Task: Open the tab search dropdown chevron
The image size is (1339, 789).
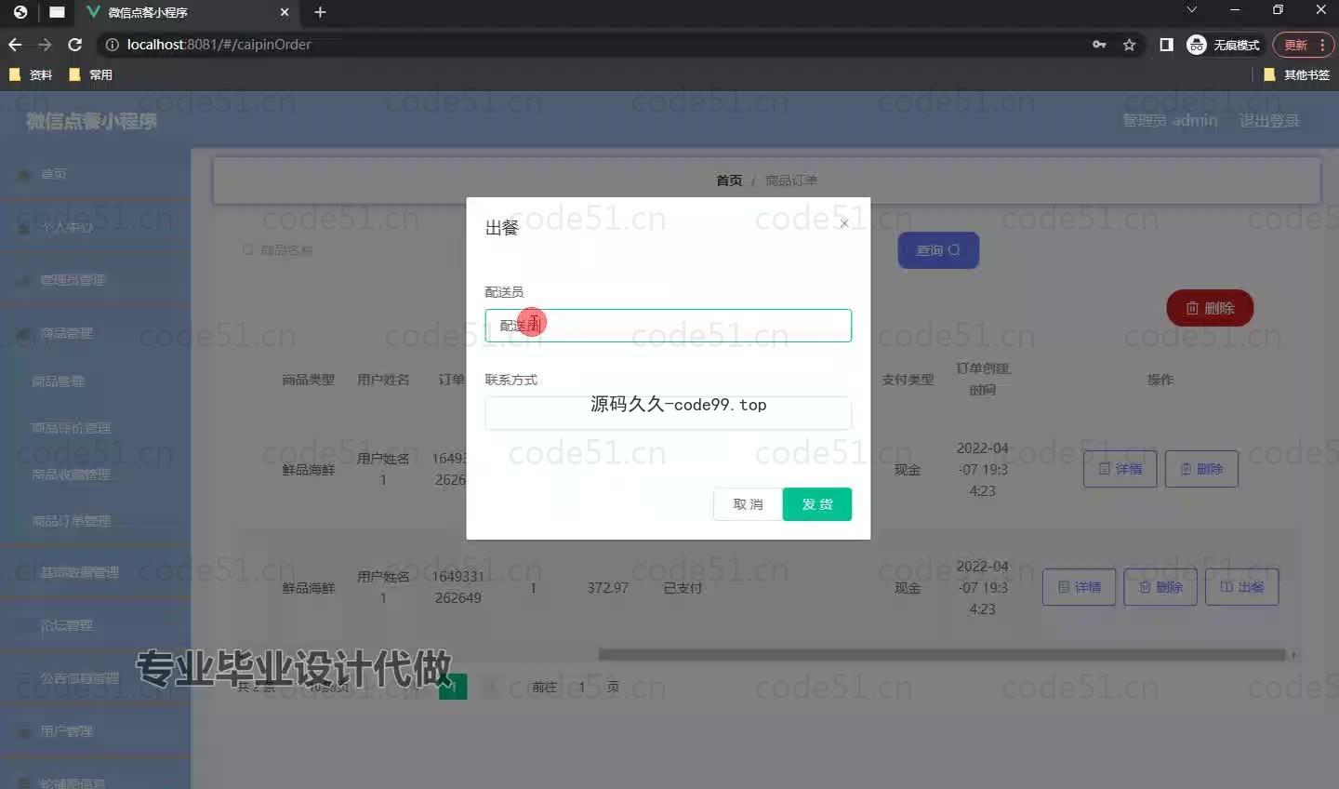Action: tap(1192, 10)
